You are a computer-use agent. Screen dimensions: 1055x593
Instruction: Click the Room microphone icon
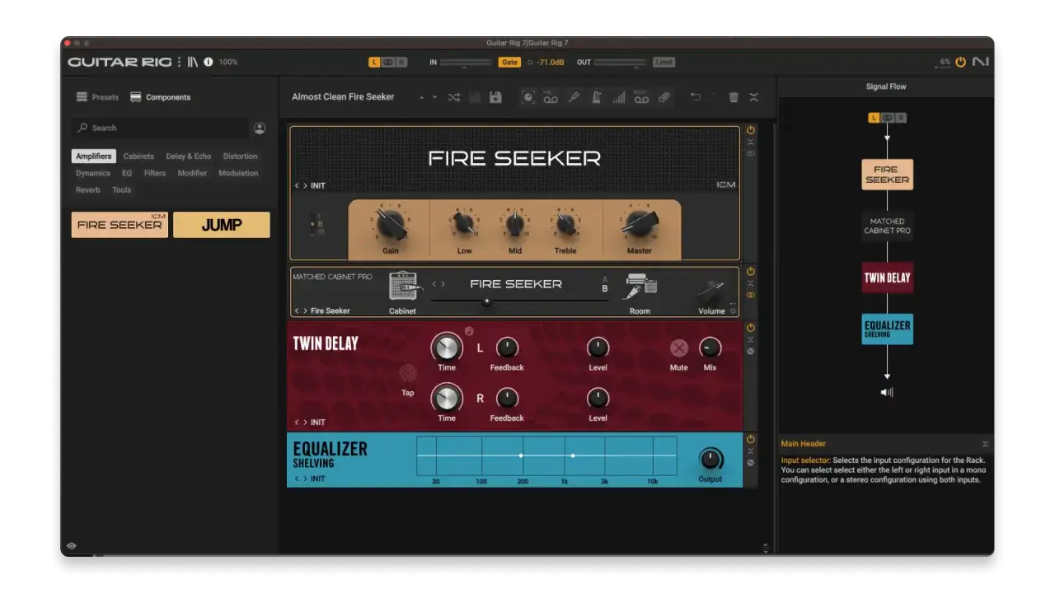pyautogui.click(x=640, y=287)
